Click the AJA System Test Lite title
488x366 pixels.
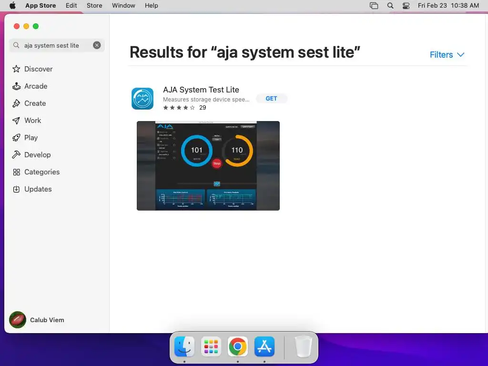(201, 90)
